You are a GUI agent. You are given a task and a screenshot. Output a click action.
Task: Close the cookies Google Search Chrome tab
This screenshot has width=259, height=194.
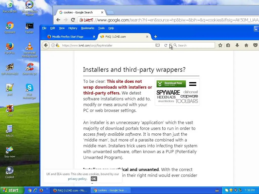point(102,12)
